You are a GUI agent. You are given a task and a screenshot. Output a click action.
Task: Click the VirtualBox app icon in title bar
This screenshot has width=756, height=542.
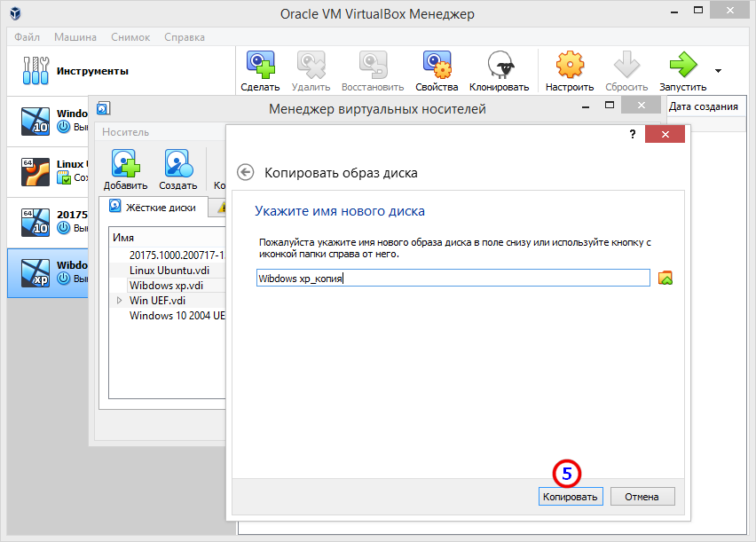click(15, 13)
